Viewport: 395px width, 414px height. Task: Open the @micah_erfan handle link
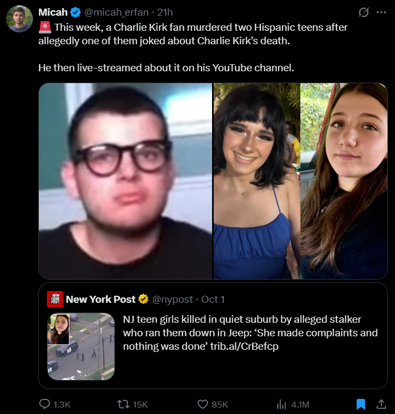116,12
